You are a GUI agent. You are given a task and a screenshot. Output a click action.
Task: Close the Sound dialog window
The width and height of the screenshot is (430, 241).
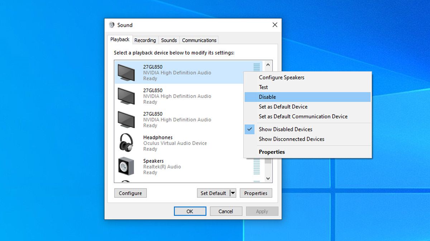pyautogui.click(x=275, y=25)
